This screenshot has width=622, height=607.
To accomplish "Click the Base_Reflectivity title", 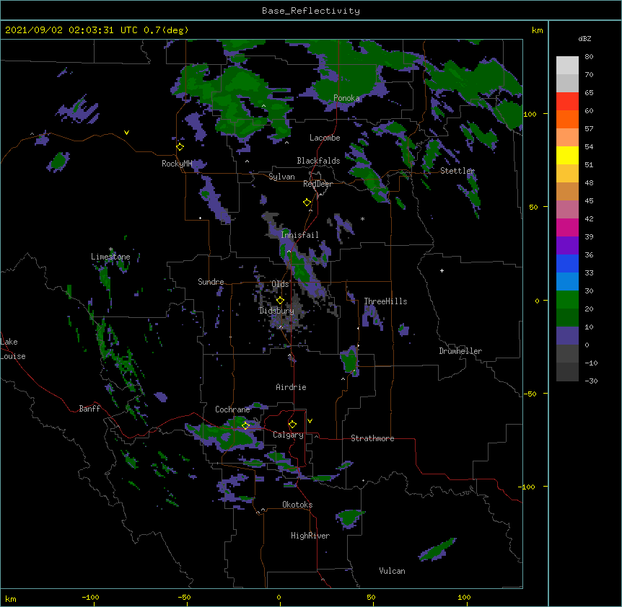I will point(311,11).
